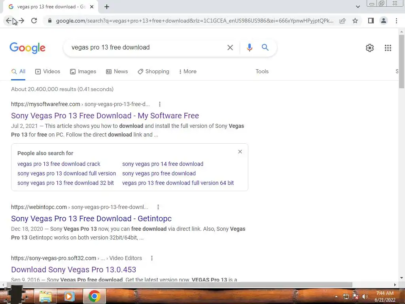Click sony vegas pro free download suggestion
The height and width of the screenshot is (304, 405).
pyautogui.click(x=159, y=173)
